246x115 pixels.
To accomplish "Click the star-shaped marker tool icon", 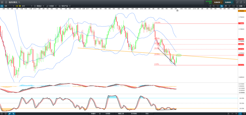I will click(230, 6).
